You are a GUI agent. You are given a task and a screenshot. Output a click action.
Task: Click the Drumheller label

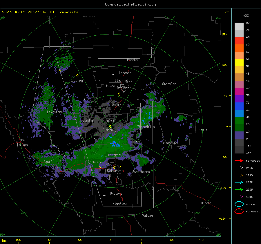pos(170,143)
